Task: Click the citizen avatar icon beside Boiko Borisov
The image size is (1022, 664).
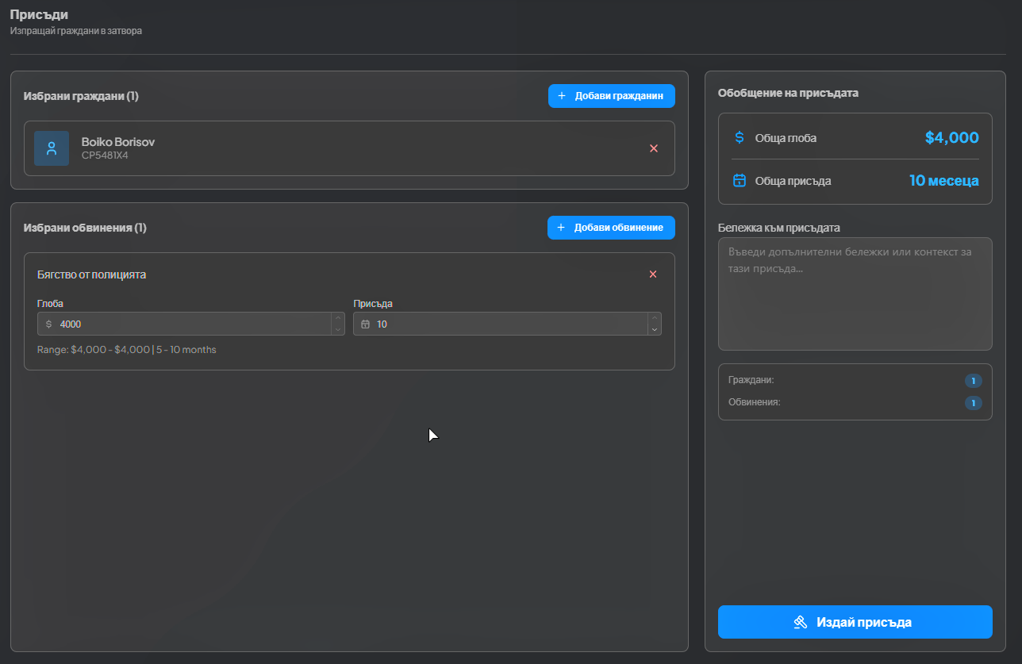Action: point(52,148)
